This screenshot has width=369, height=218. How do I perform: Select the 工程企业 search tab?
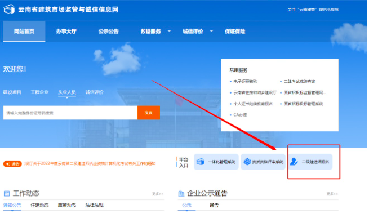tap(39, 92)
